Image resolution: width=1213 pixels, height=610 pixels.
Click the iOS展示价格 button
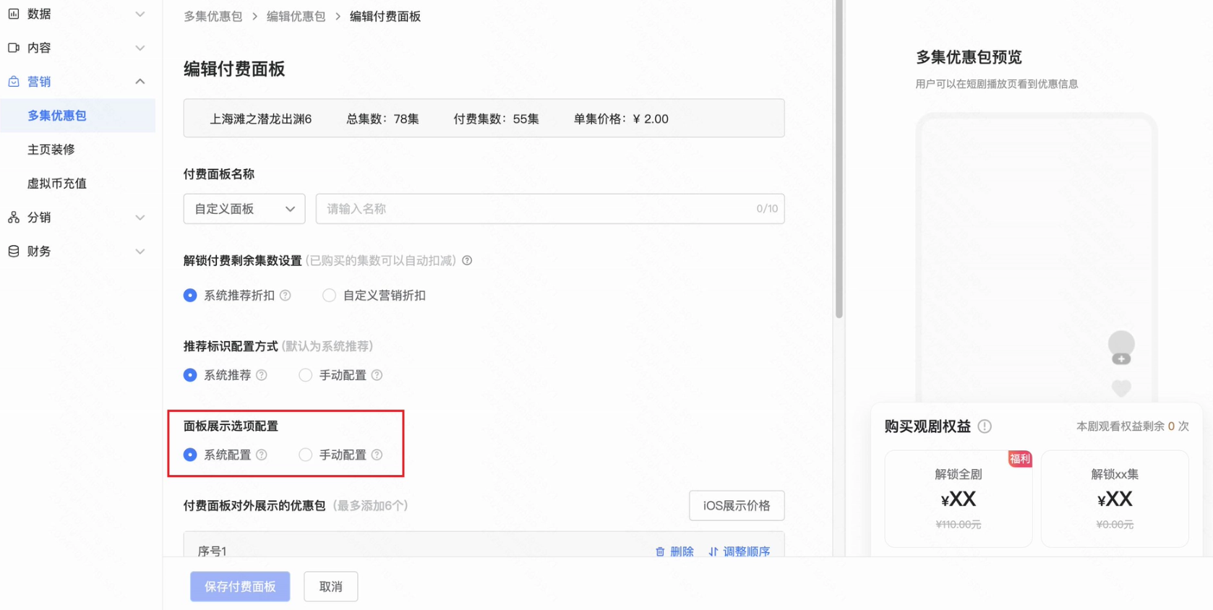(737, 506)
